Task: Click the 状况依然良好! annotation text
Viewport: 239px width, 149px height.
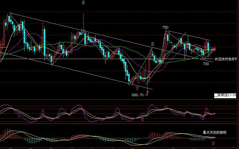Action: coord(226,59)
